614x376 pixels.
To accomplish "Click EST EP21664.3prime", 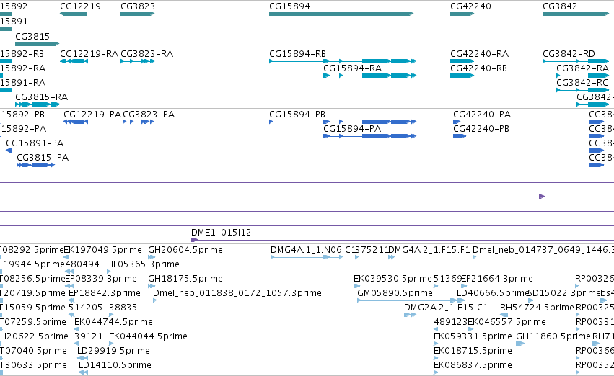I will [x=497, y=278].
